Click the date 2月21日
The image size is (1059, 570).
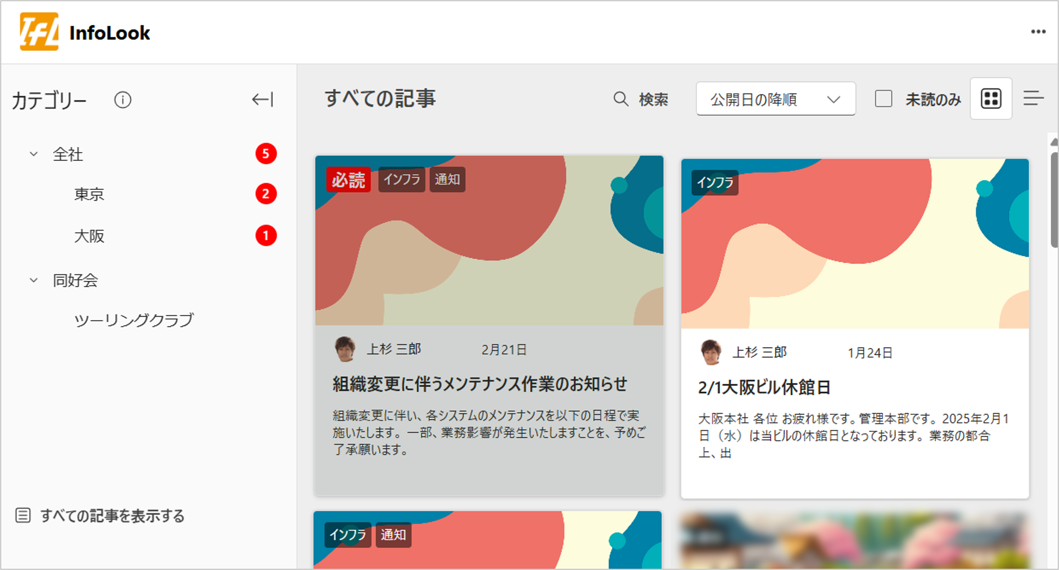pos(504,350)
